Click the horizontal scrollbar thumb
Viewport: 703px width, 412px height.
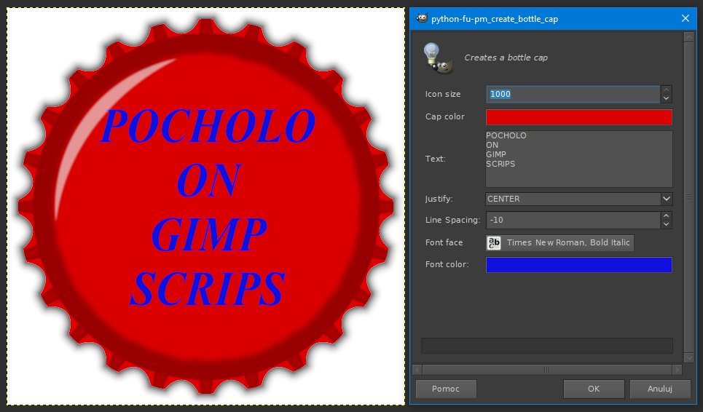pyautogui.click(x=547, y=370)
